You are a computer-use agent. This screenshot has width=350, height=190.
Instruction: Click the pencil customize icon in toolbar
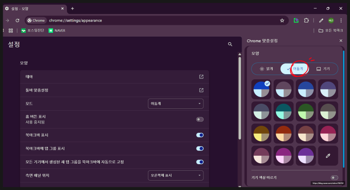point(321,21)
